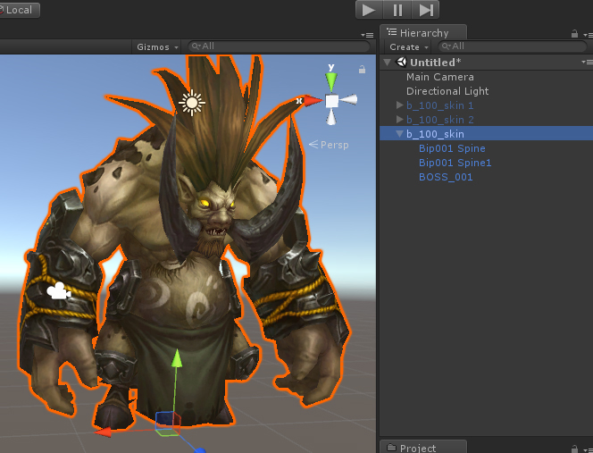The image size is (593, 453).
Task: Select the Bip001 Spine1 child object
Action: 455,163
